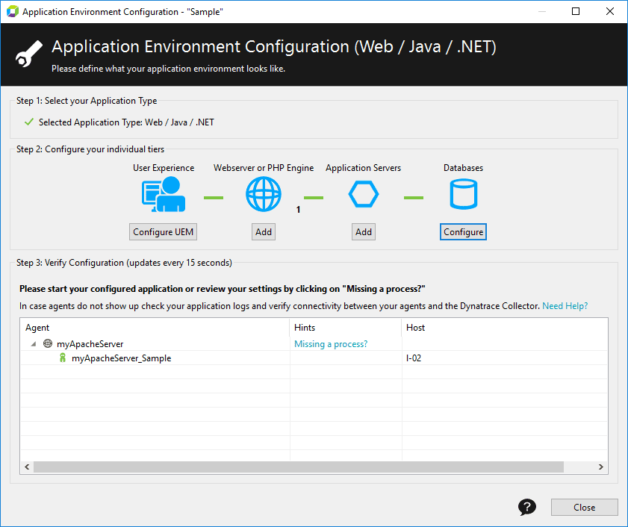Image resolution: width=628 pixels, height=527 pixels.
Task: Click the webserver count number 1
Action: tap(298, 210)
